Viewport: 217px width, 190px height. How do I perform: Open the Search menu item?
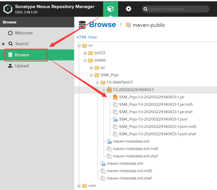point(37,44)
